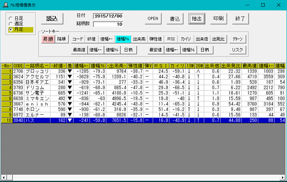This screenshot has height=182, width=287.
Task: Sort by 弾性値 key
Action: pyautogui.click(x=155, y=39)
